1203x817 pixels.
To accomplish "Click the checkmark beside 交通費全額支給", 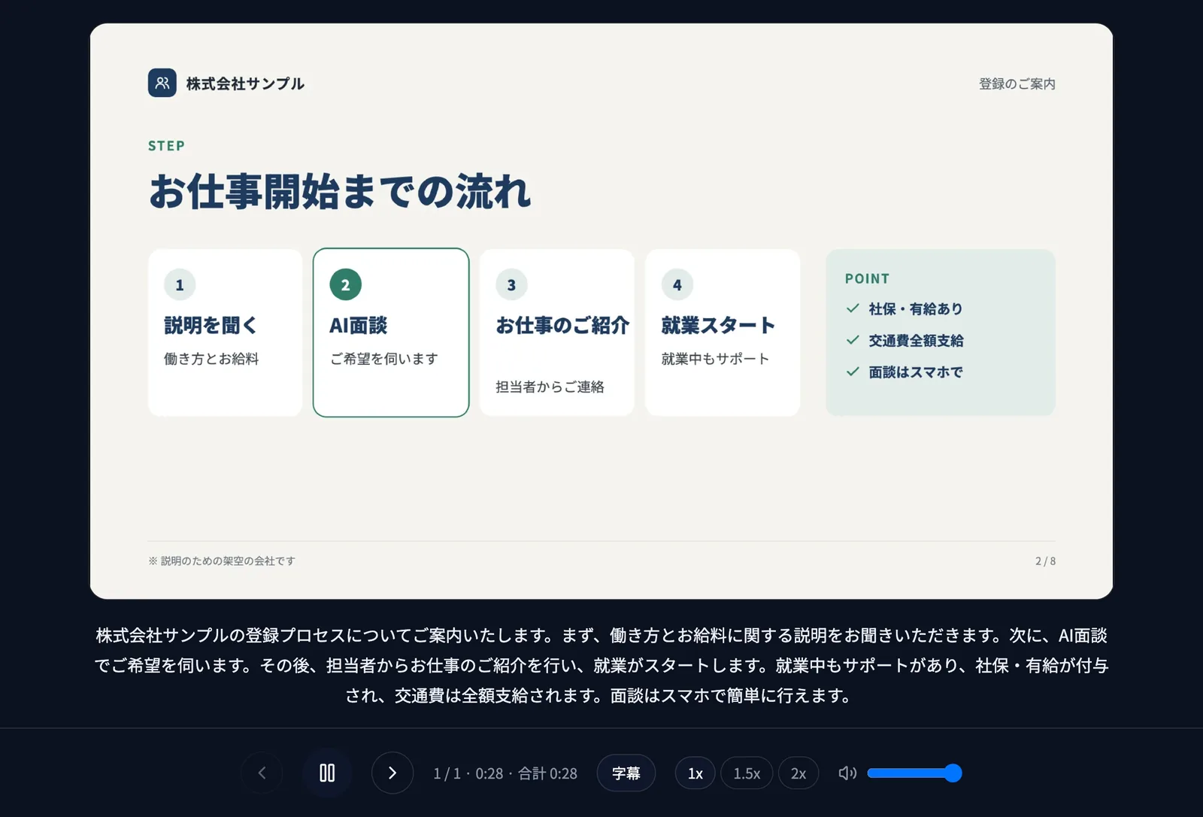I will tap(853, 340).
